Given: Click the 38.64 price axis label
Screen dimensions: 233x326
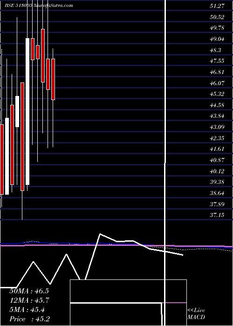Looking at the screenshot, I should coord(217,193).
